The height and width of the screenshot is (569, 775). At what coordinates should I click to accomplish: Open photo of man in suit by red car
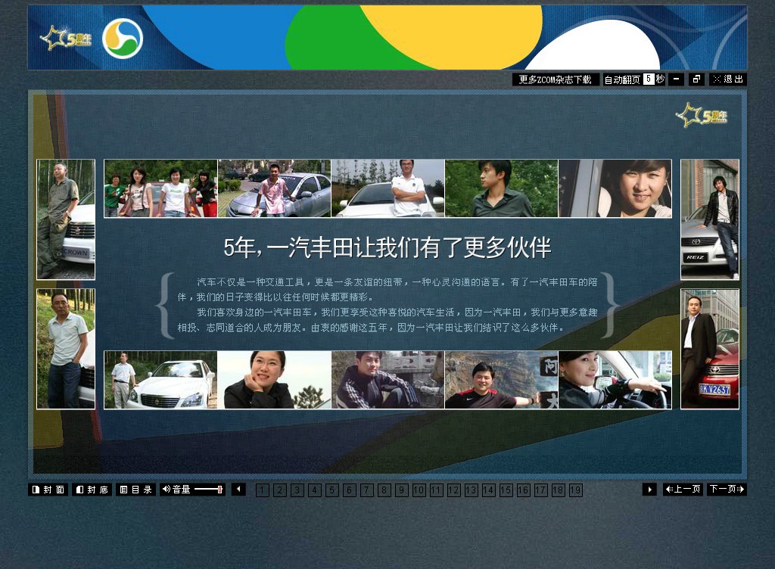click(x=710, y=349)
